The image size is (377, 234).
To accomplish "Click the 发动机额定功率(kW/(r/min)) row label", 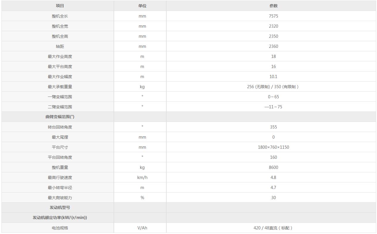I will 60,218.
